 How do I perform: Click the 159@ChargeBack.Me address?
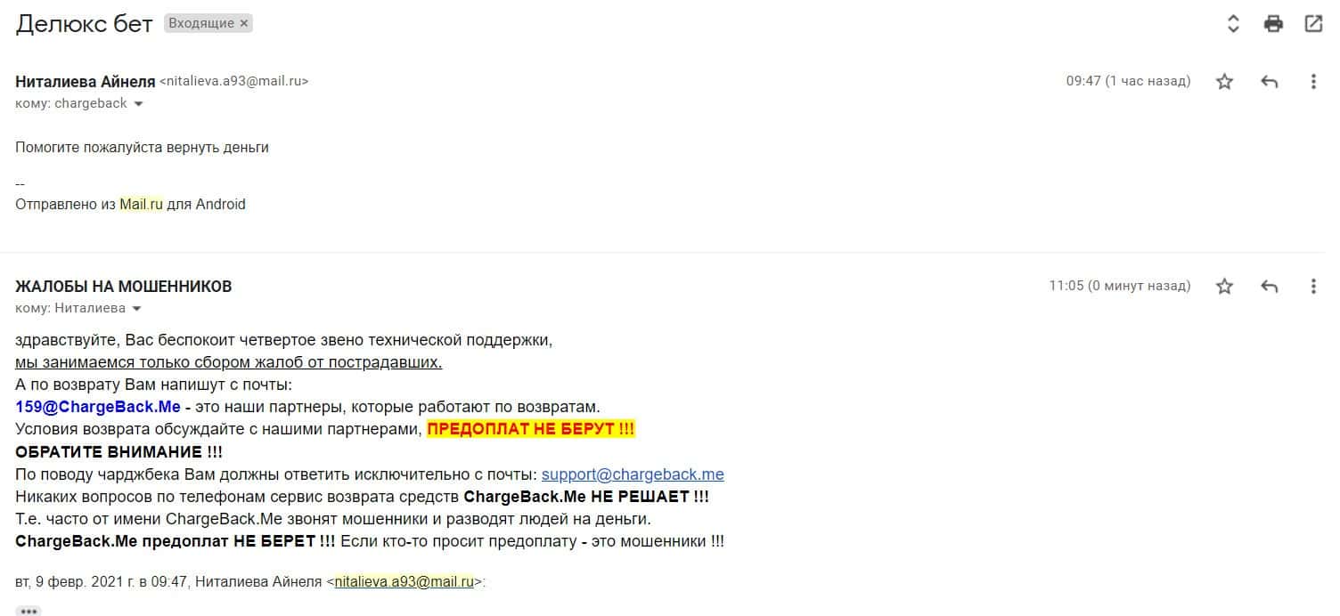(98, 407)
